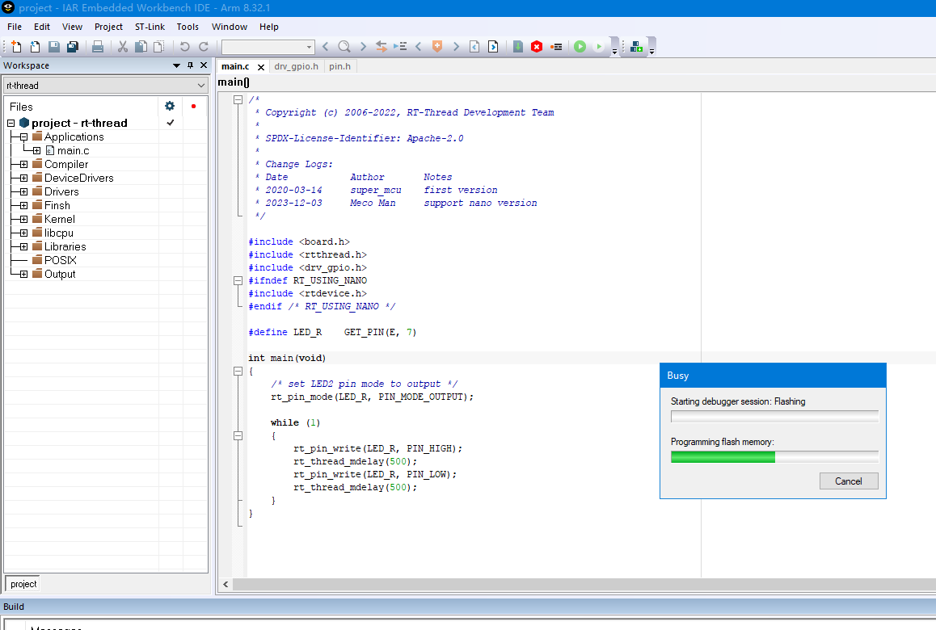Print the document using printer icon
936x630 pixels.
(98, 47)
